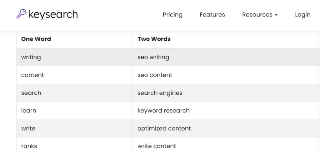The image size is (320, 153).
Task: Select the 'search' keyword cell
Action: point(74,93)
